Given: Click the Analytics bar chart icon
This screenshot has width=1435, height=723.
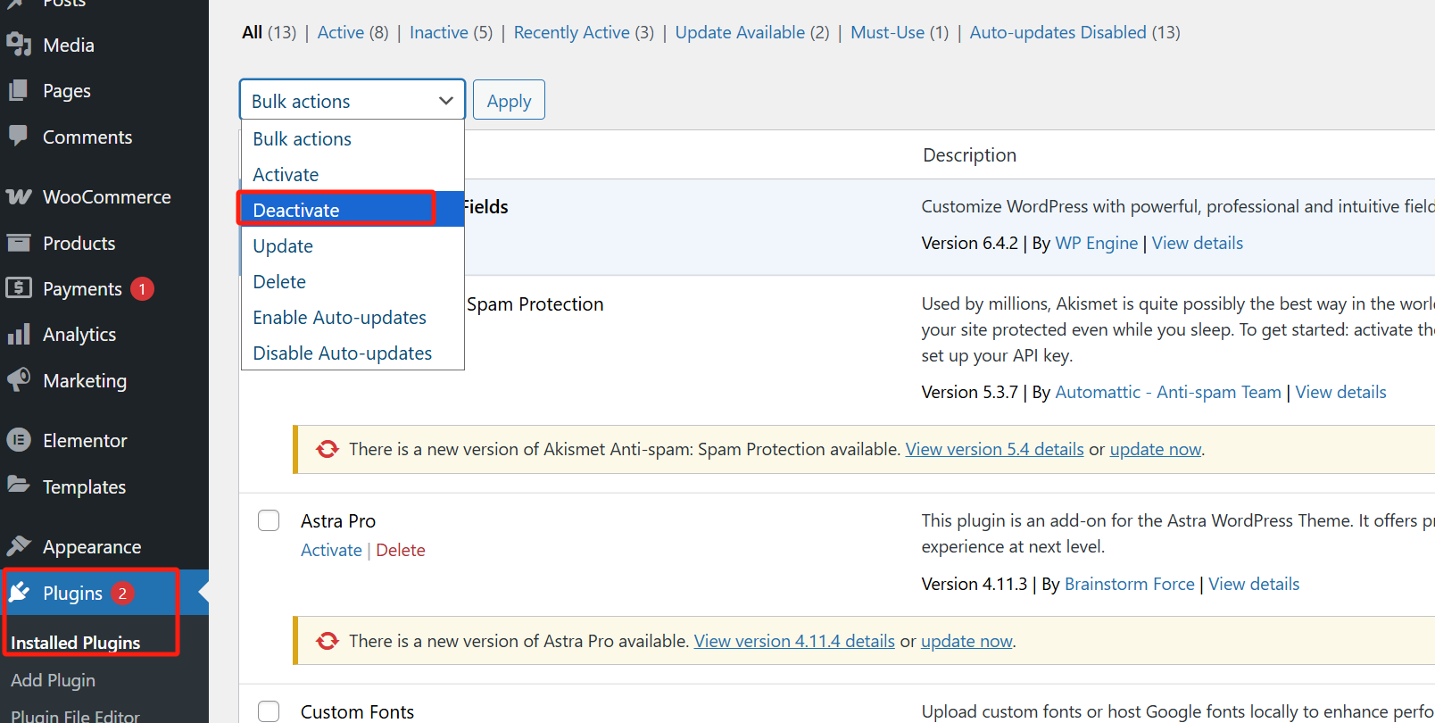Looking at the screenshot, I should pos(19,335).
